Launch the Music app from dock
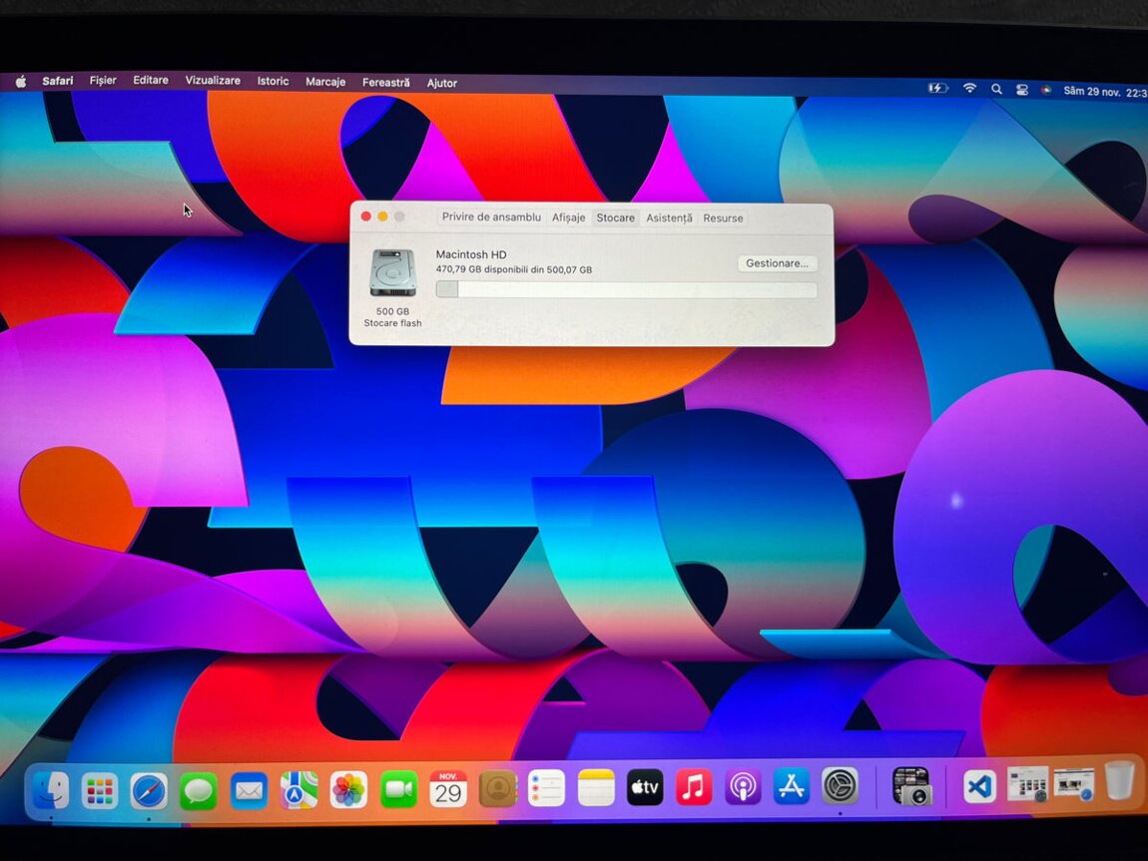1148x861 pixels. [694, 788]
